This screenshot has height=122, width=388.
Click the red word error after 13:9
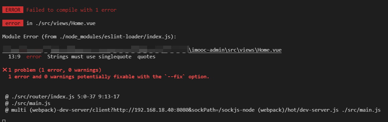point(34,57)
